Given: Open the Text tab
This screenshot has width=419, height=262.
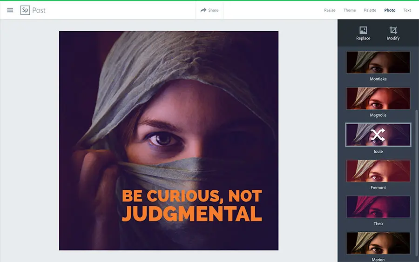Looking at the screenshot, I should 407,10.
